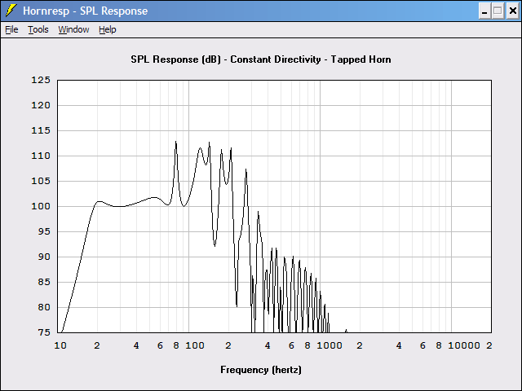Screen dimensions: 522x391
Task: Open the Window menu
Action: point(73,29)
